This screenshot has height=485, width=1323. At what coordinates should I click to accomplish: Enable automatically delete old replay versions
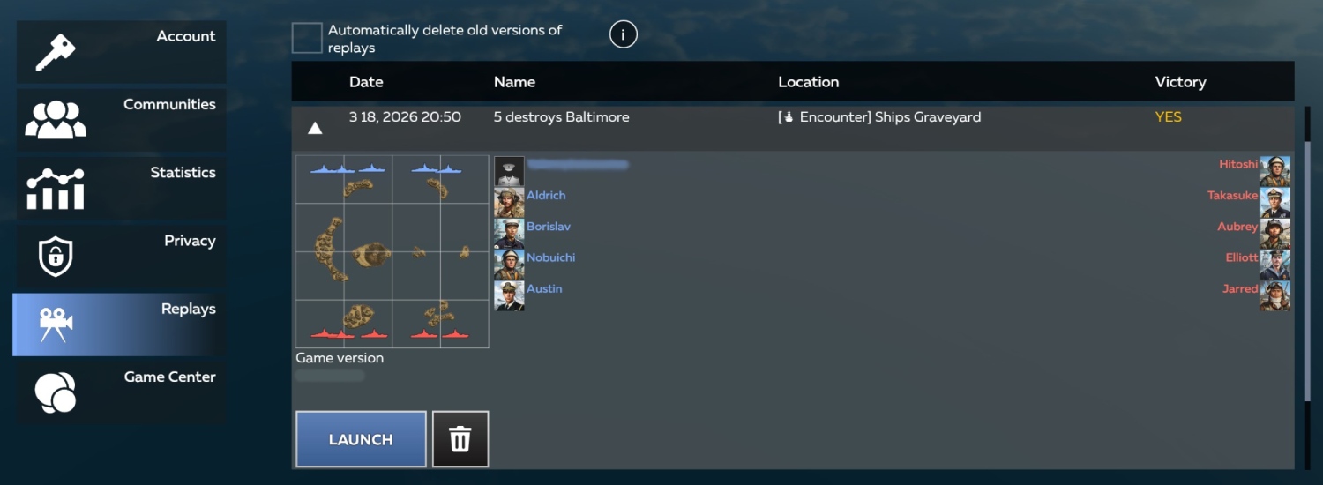307,38
